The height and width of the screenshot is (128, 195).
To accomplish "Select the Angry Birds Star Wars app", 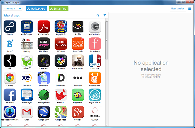I will (x=61, y=27).
